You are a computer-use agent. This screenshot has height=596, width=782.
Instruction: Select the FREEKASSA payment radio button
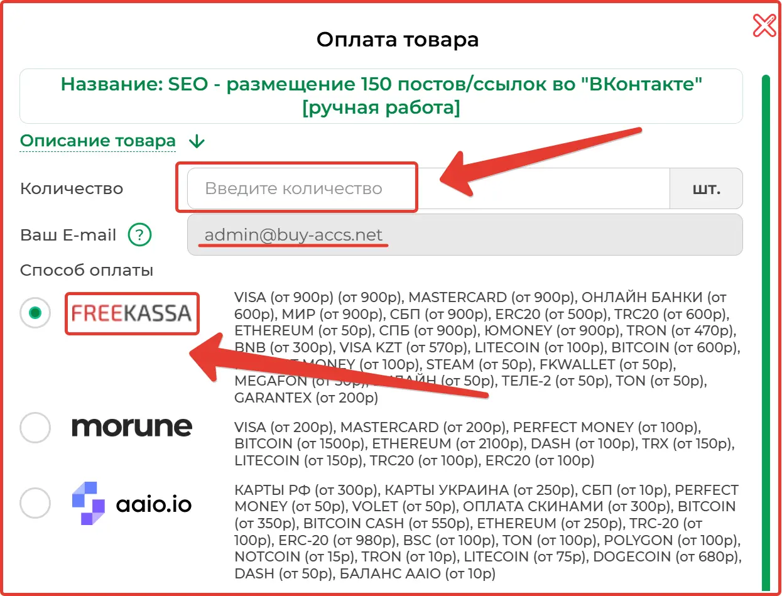coord(35,313)
